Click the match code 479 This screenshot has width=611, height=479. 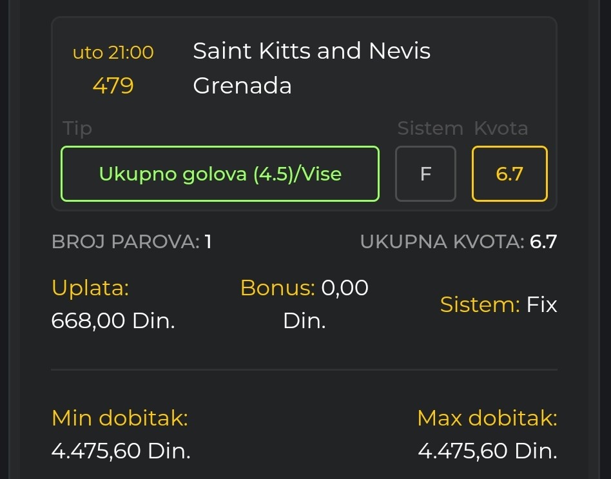tap(113, 85)
